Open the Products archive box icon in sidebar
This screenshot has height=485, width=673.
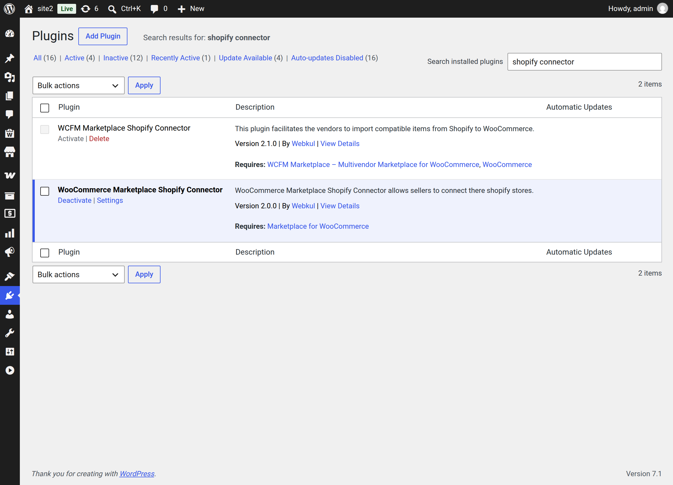pyautogui.click(x=10, y=196)
